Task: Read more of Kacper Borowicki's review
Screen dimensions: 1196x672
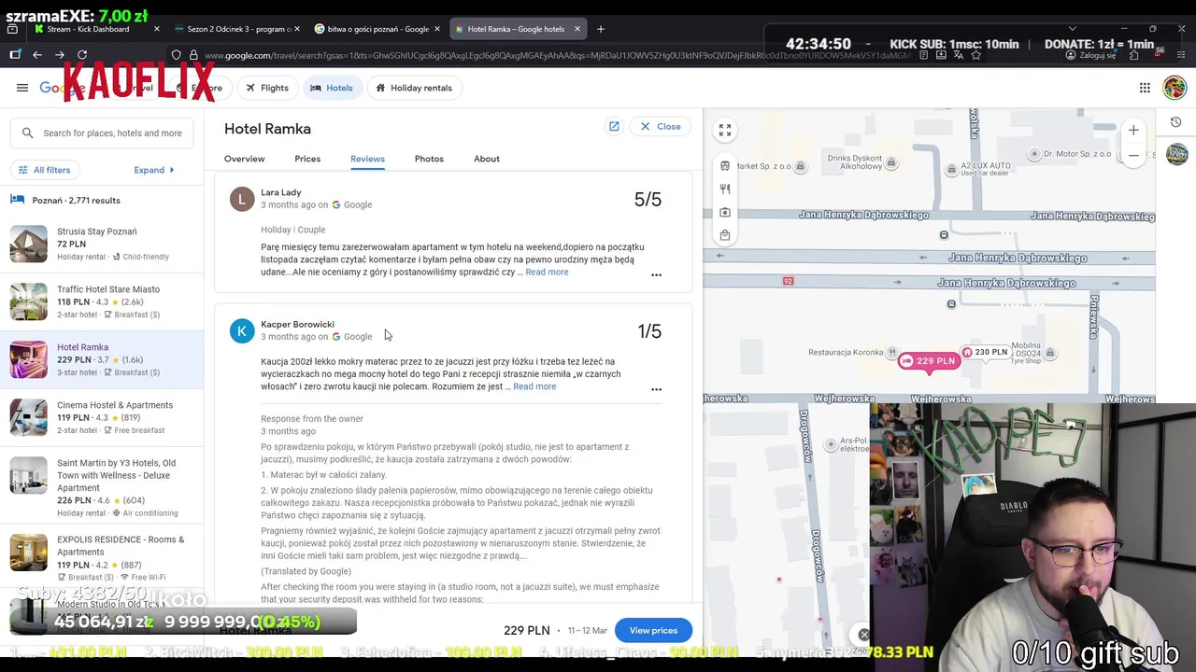Action: click(x=534, y=386)
